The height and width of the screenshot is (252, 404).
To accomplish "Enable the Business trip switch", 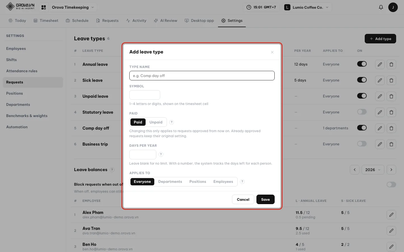I will point(362,144).
